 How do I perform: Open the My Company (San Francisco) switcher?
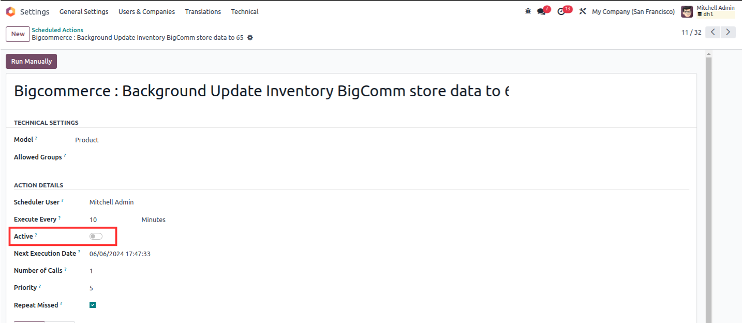(x=633, y=11)
